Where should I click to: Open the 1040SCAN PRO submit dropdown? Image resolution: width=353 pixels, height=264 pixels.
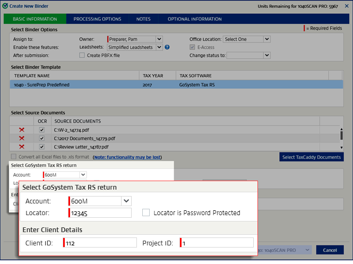pos(307,250)
